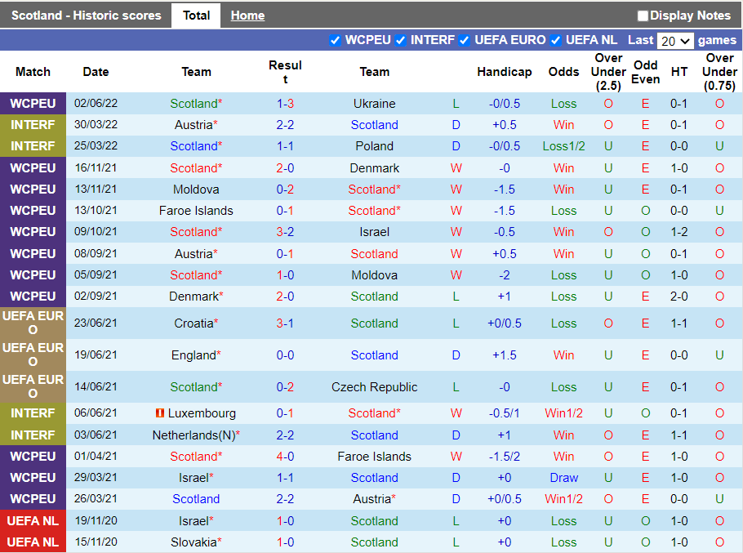Click the 2-2 result in 26/03/21 row
Viewport: 743px width, 553px height.
point(285,499)
